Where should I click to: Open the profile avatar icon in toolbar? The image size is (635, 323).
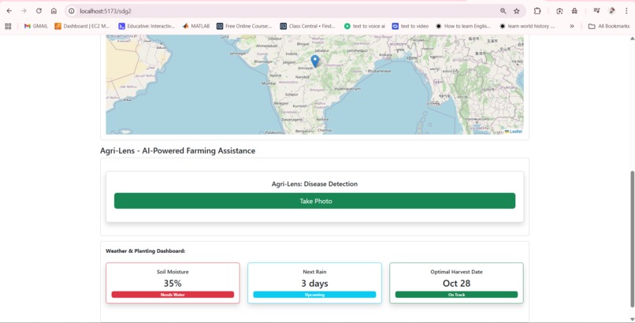coord(612,11)
